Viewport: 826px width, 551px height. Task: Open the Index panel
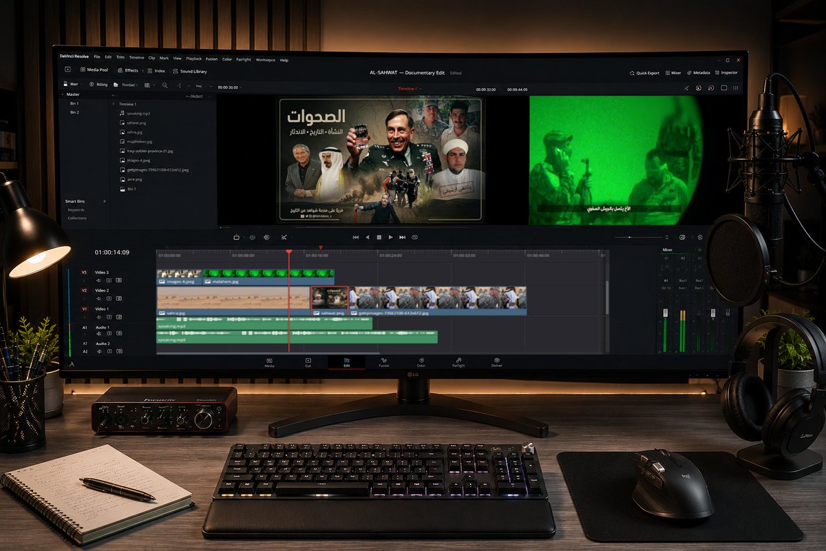(x=156, y=71)
